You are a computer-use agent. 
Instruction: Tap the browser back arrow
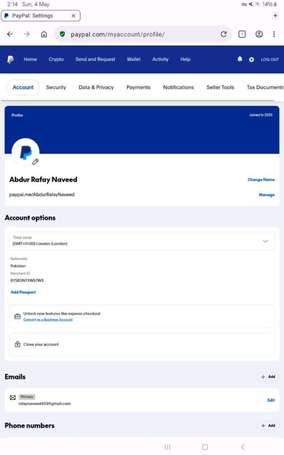point(10,34)
